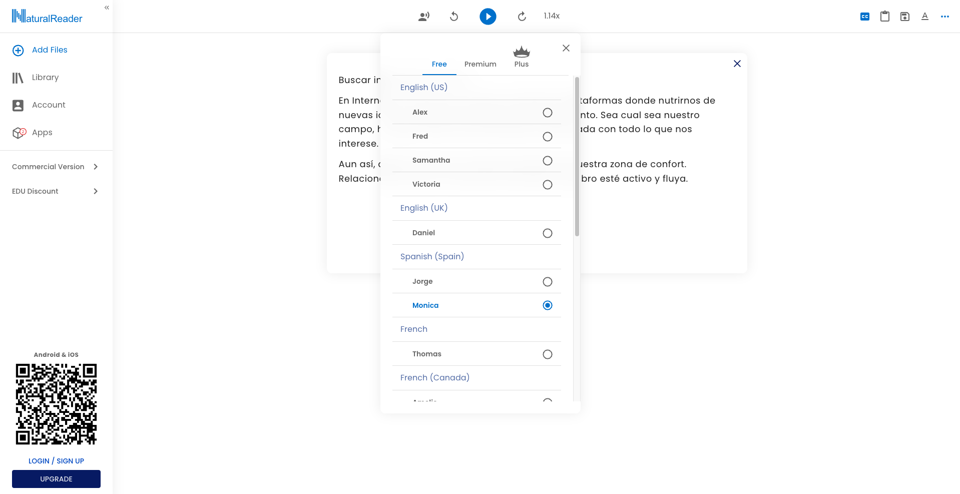Collapse the sidebar with double-chevron
960x494 pixels.
pos(107,8)
